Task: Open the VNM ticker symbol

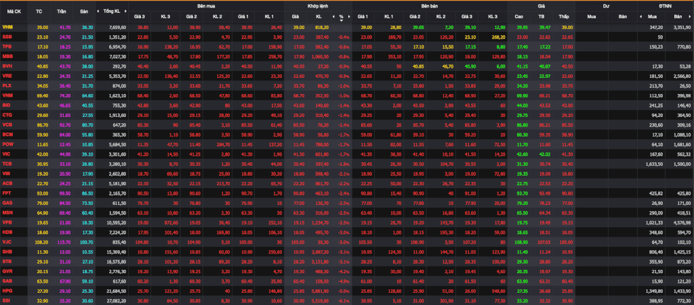Action: point(7,95)
